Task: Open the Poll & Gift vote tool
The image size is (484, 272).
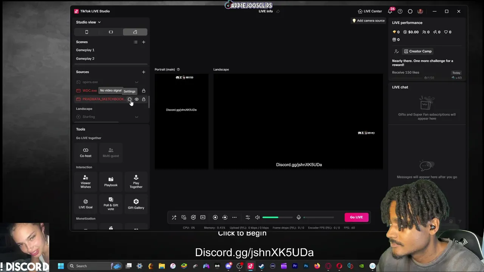Action: click(x=111, y=204)
